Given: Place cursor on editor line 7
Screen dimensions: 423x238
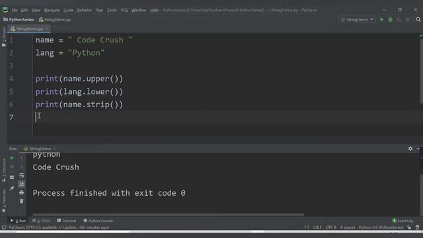Looking at the screenshot, I should pyautogui.click(x=227, y=117).
